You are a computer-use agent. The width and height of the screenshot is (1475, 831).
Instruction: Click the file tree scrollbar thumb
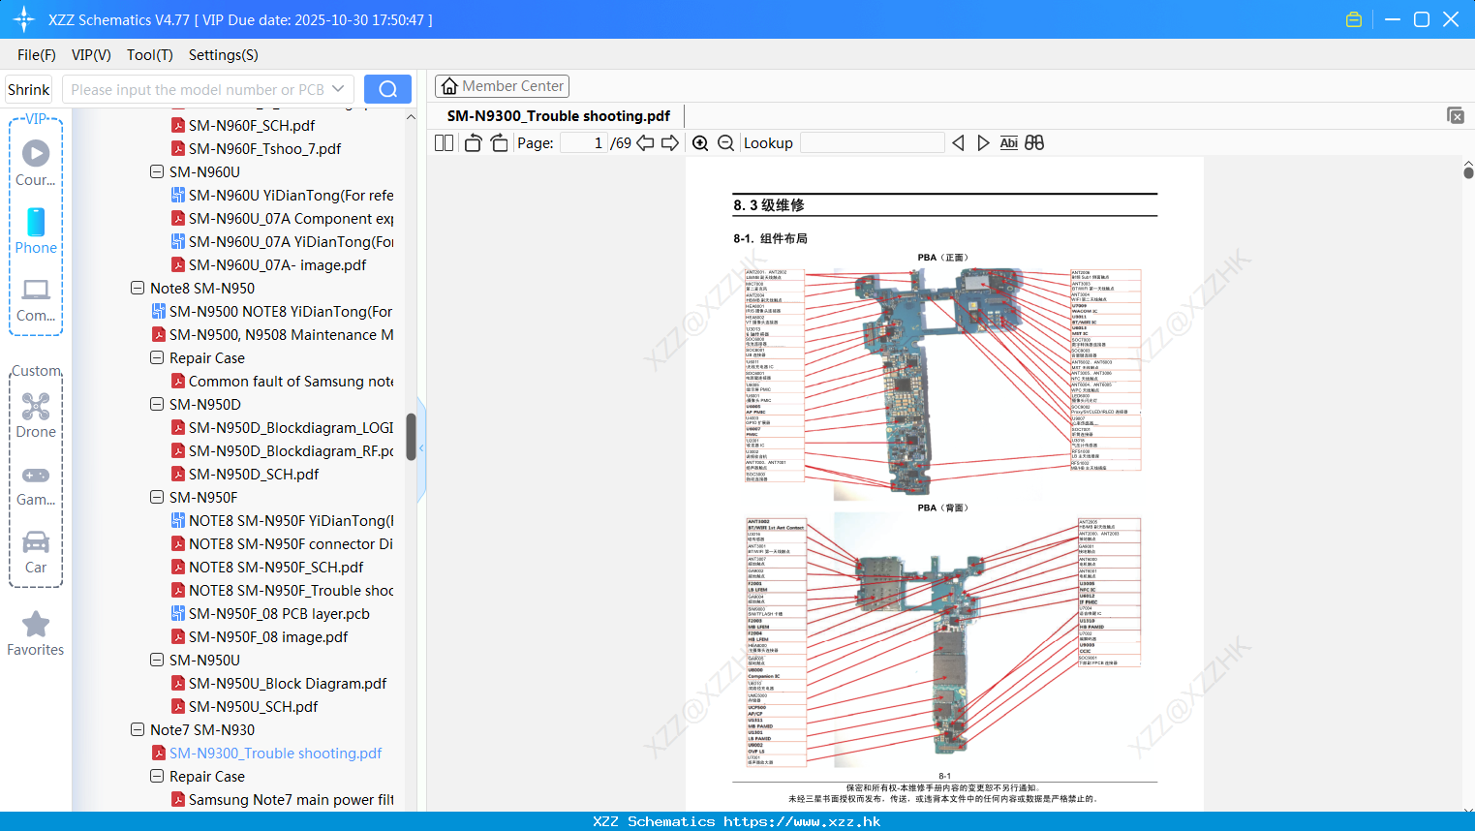(411, 437)
